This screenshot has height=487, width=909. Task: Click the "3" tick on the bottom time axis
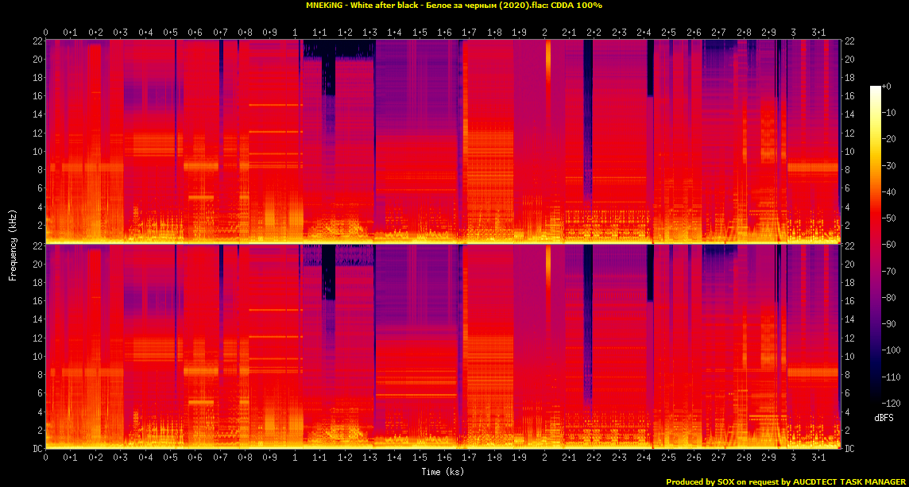794,457
